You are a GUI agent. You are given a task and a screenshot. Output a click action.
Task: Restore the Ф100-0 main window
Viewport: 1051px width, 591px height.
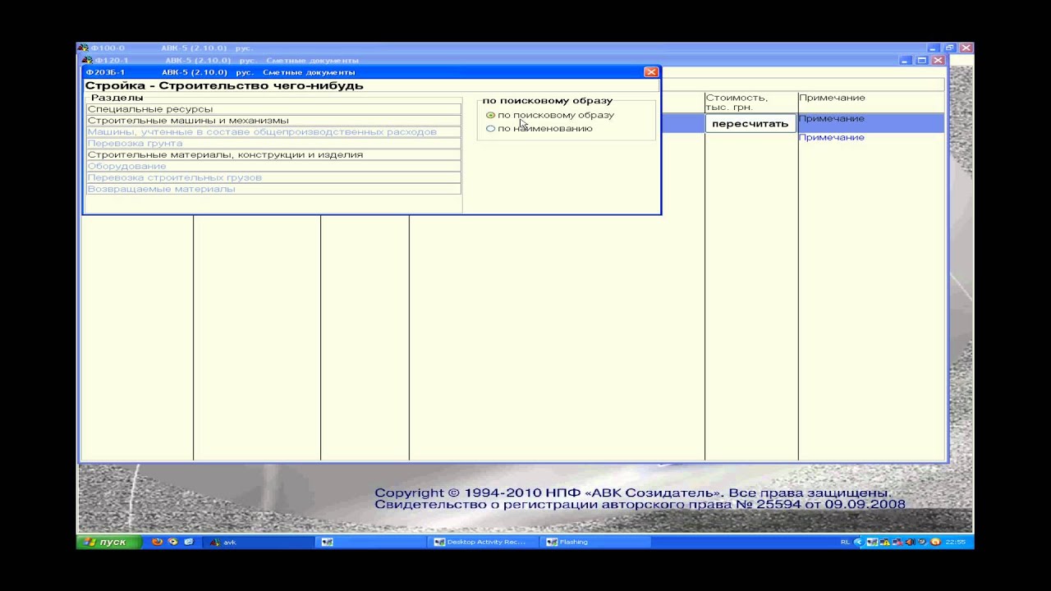tap(950, 48)
